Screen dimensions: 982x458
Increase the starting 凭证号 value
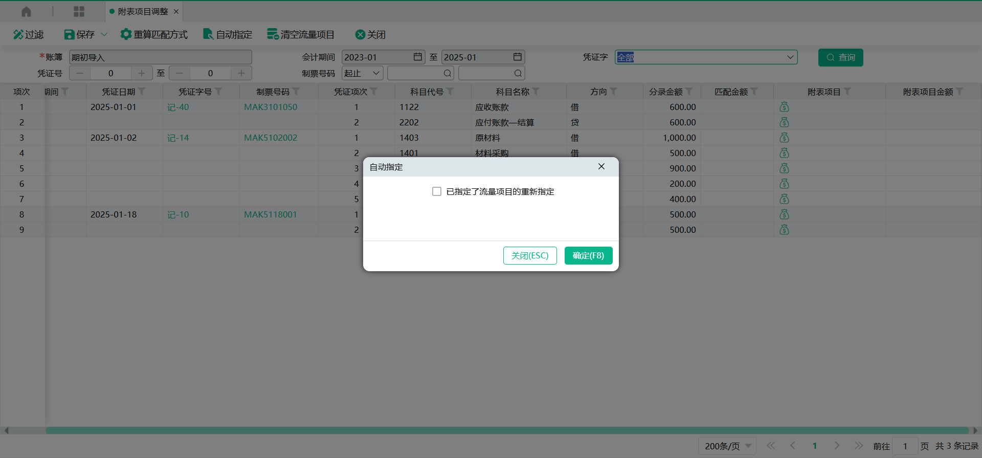142,73
